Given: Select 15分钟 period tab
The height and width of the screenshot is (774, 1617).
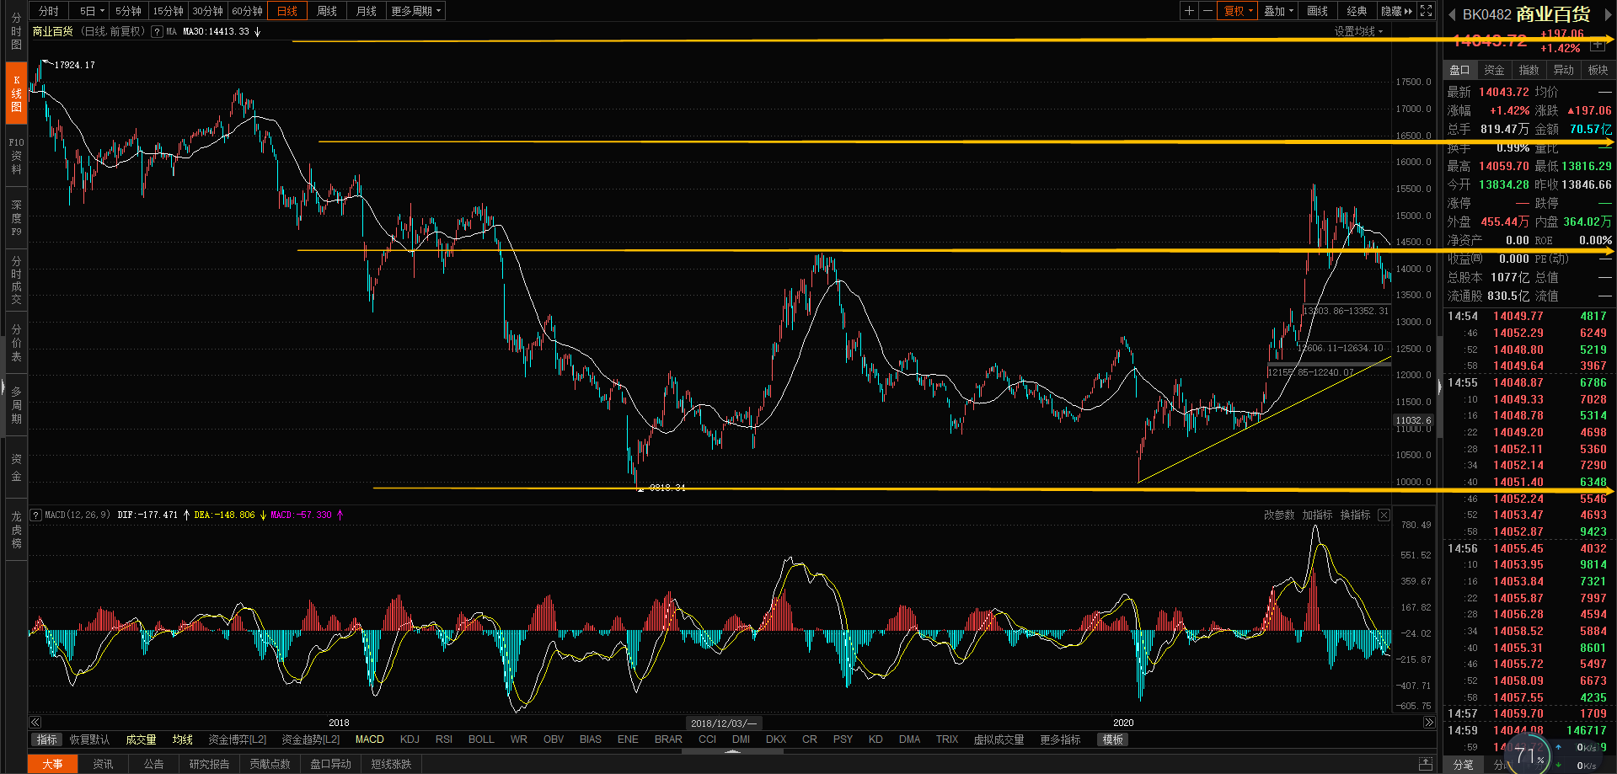Looking at the screenshot, I should (x=169, y=11).
